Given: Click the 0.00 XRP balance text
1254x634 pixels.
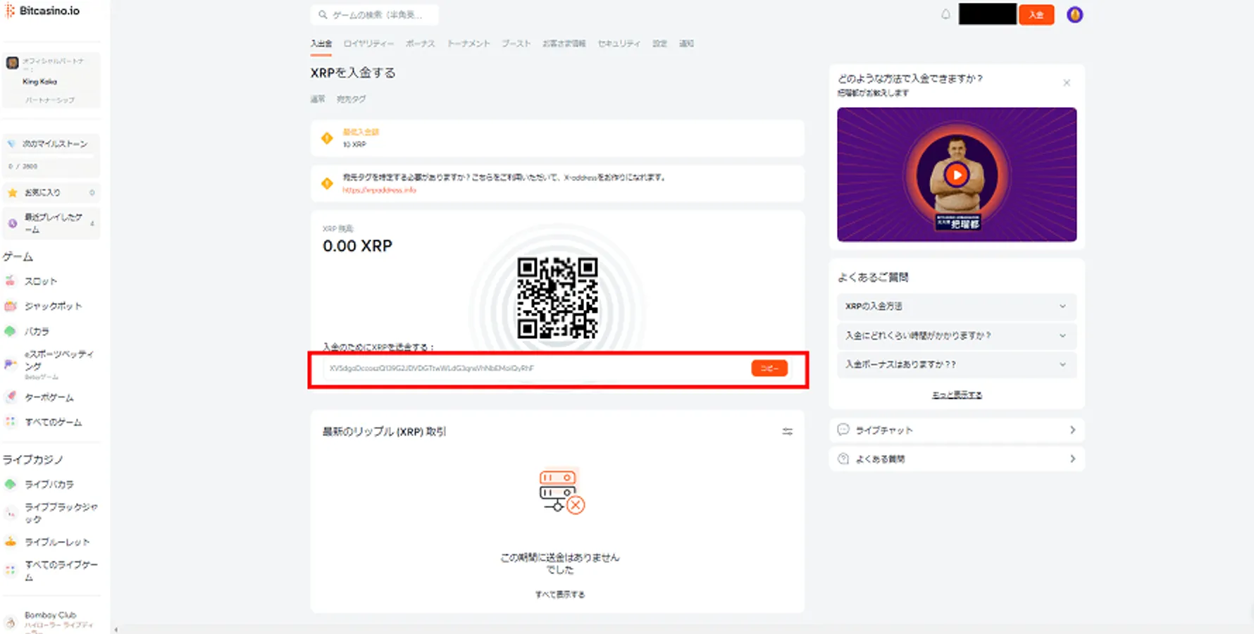Looking at the screenshot, I should tap(357, 246).
